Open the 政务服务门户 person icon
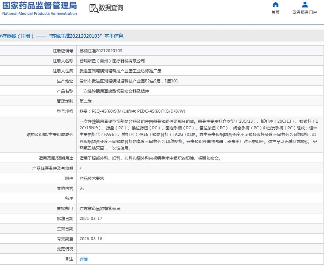324x266 pixels. pos(305,4)
